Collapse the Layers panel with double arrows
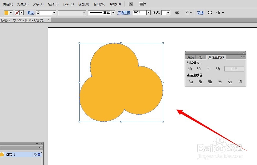The image size is (257, 165). (37, 143)
